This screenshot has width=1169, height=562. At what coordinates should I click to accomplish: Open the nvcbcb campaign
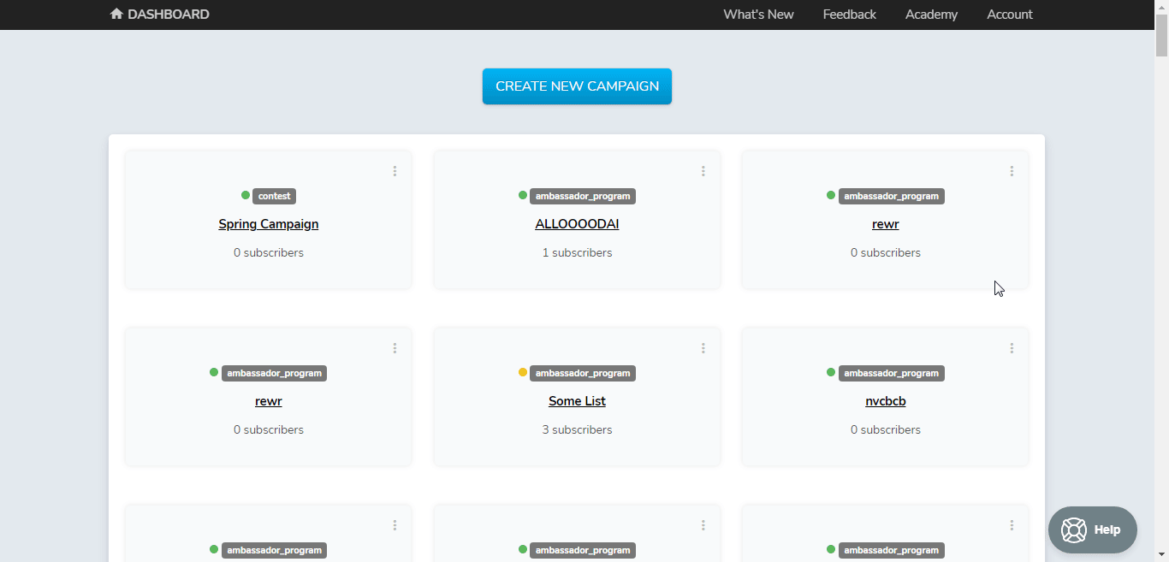(886, 401)
